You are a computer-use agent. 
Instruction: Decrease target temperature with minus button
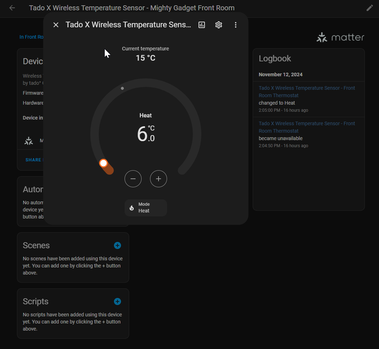133,179
